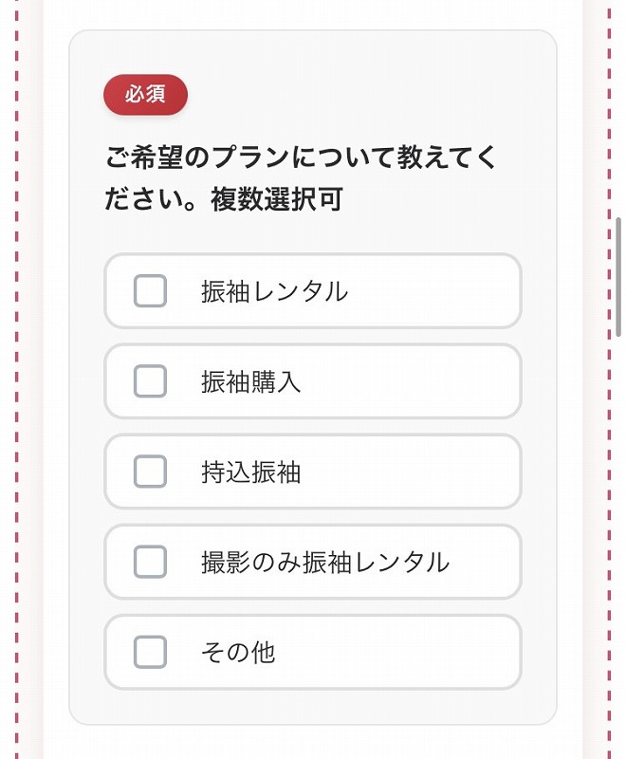Screen dimensions: 626x759
Task: Toggle the 撮影のみ振袖レンタル checkbox
Action: (150, 562)
